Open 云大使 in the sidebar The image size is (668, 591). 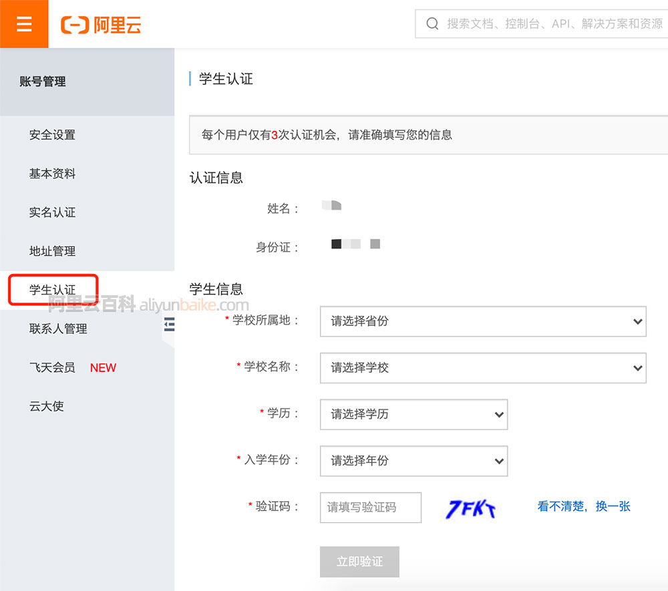[x=47, y=406]
